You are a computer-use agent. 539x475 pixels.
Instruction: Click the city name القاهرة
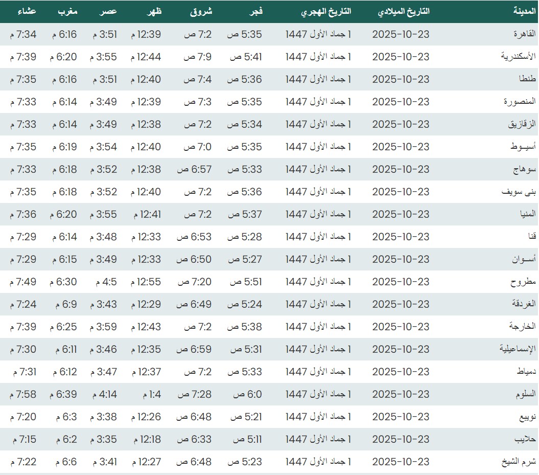524,34
